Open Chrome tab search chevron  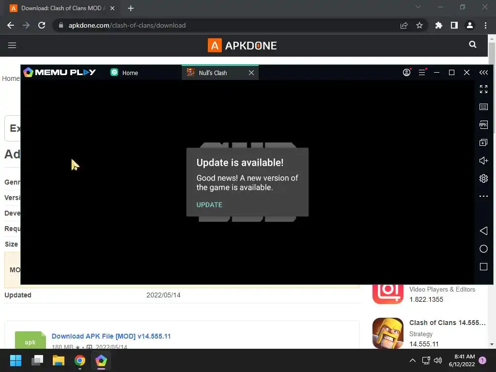(x=418, y=7)
